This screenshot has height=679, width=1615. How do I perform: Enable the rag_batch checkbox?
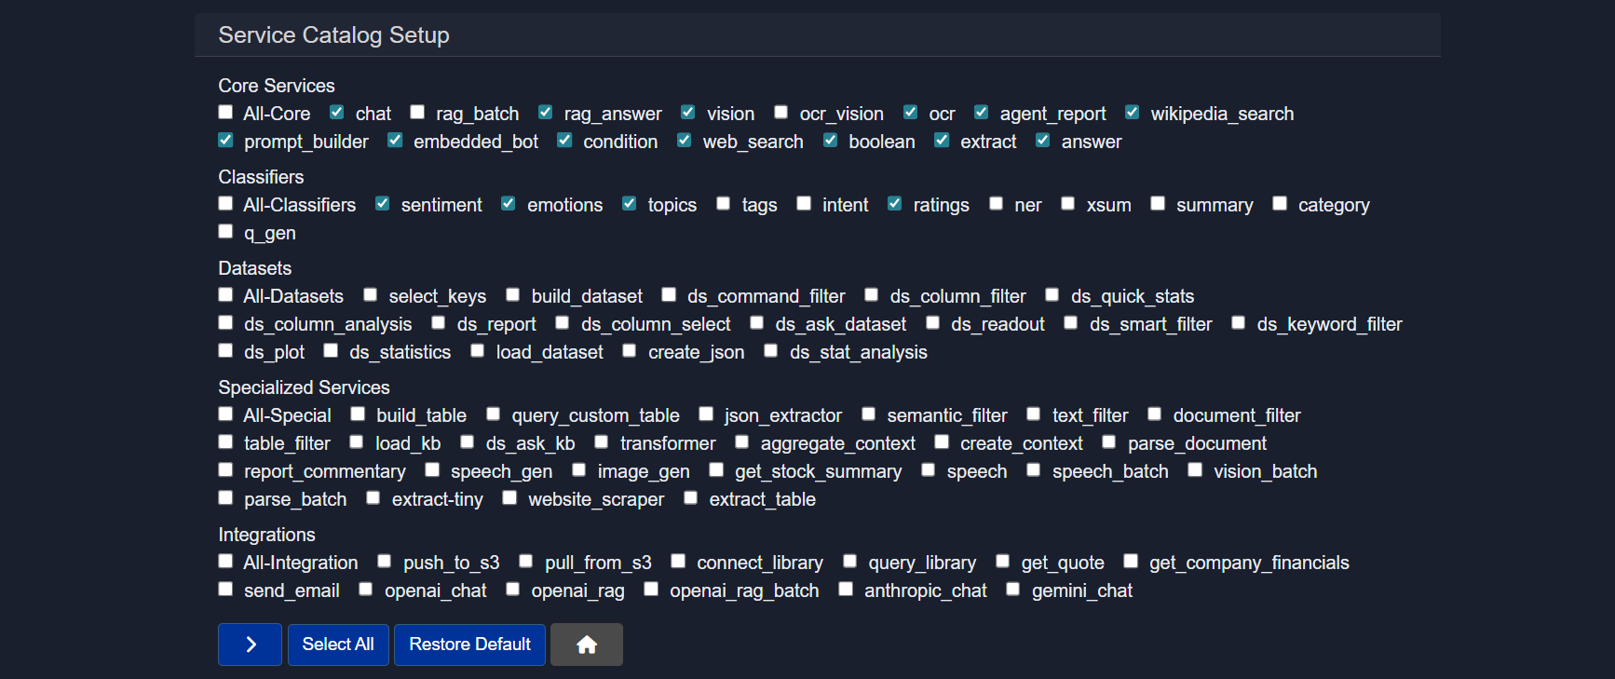pos(418,113)
